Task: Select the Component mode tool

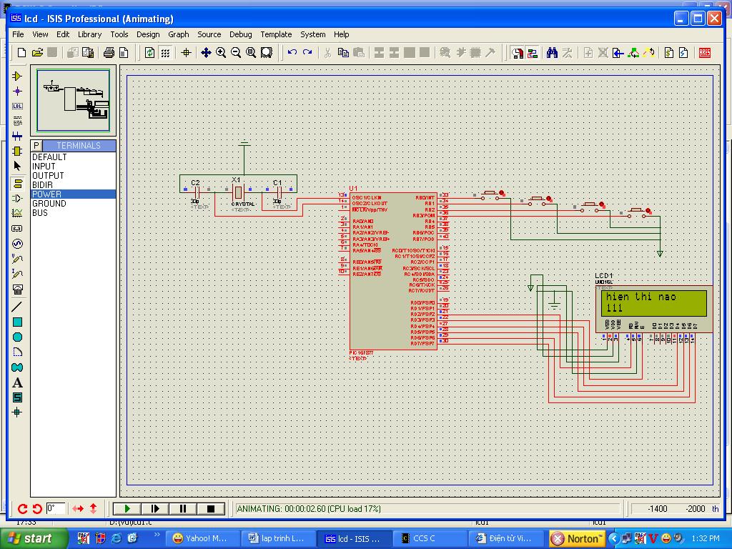Action: [18, 76]
